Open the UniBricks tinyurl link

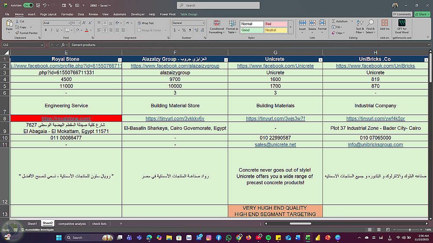click(x=375, y=118)
